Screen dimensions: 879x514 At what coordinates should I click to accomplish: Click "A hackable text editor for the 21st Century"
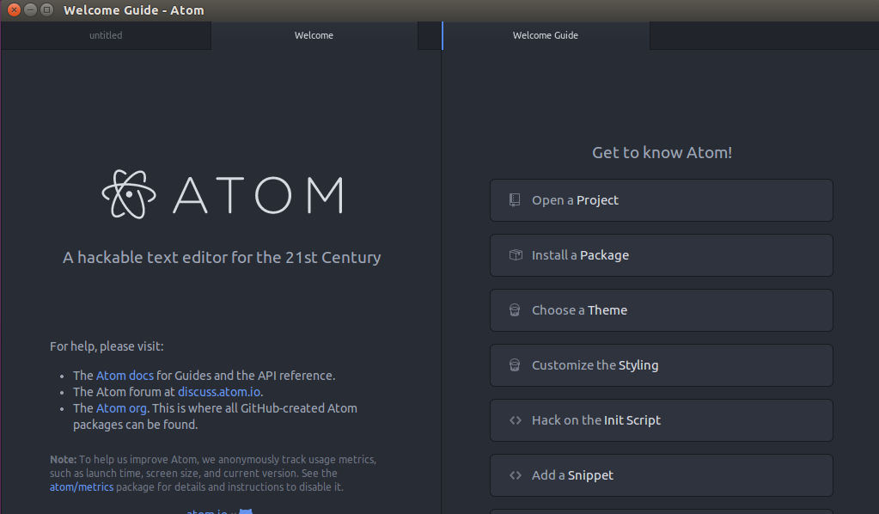pos(222,257)
